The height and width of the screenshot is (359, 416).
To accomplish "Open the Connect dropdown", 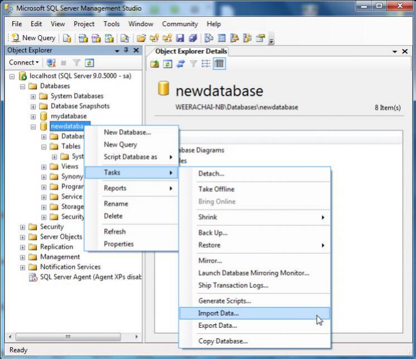I will coord(23,62).
